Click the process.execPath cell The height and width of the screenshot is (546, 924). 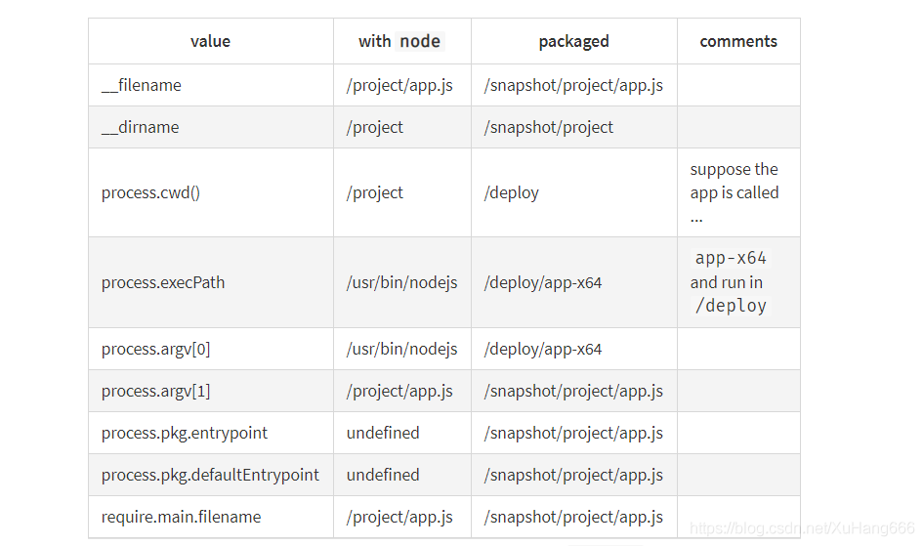point(210,282)
